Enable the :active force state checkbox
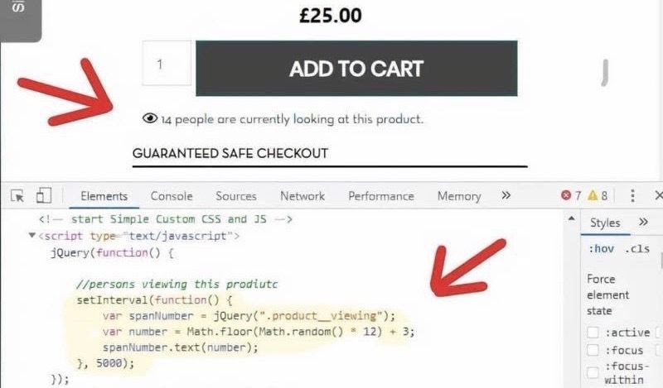This screenshot has height=388, width=663. [593, 333]
